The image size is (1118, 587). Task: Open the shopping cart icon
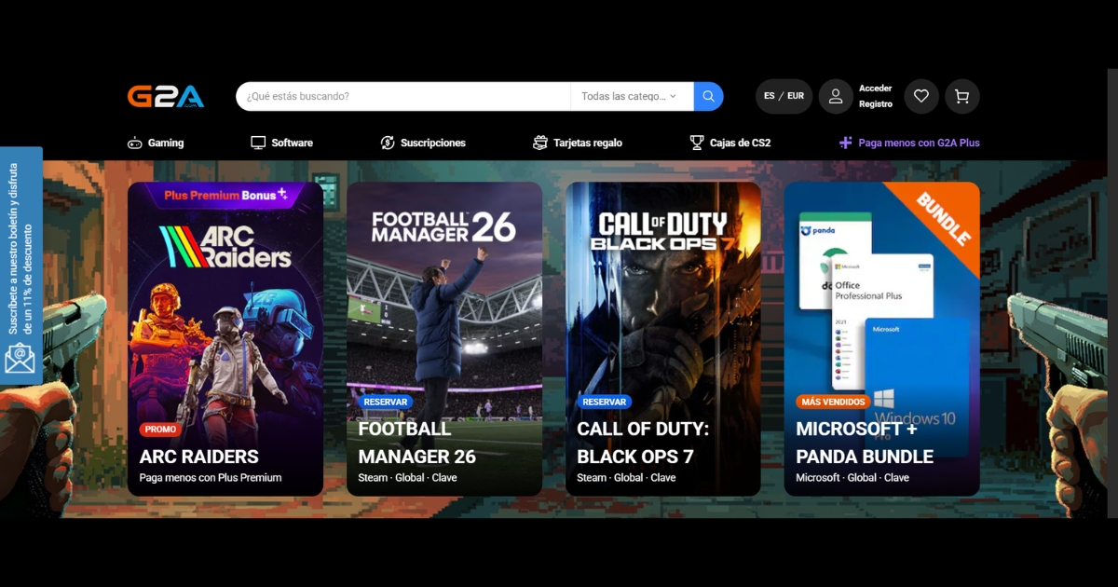[x=961, y=96]
